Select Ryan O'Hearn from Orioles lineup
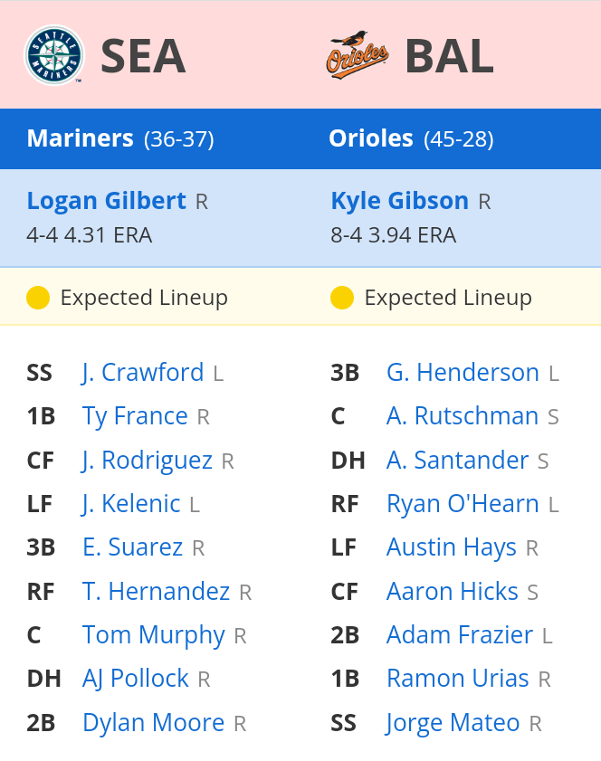Image resolution: width=601 pixels, height=761 pixels. [463, 504]
